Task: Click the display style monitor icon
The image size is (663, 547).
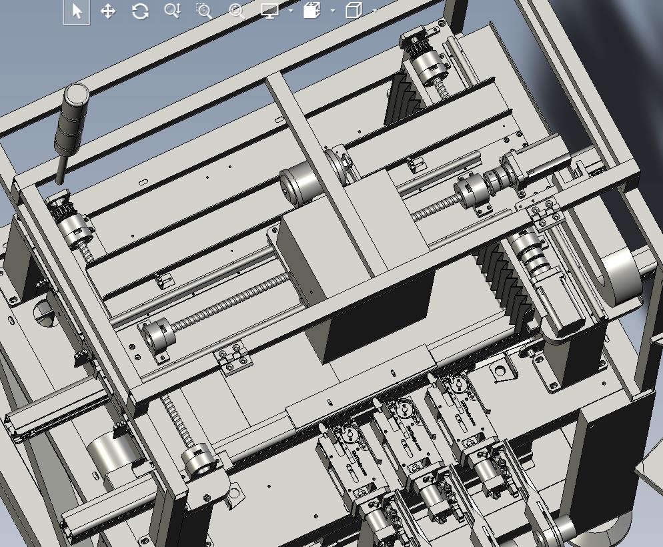Action: [269, 11]
